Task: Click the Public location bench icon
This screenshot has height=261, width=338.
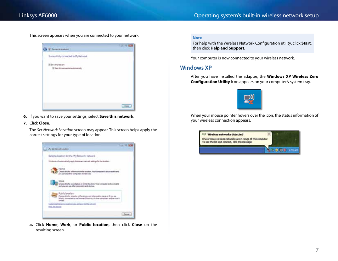Action: [54, 195]
